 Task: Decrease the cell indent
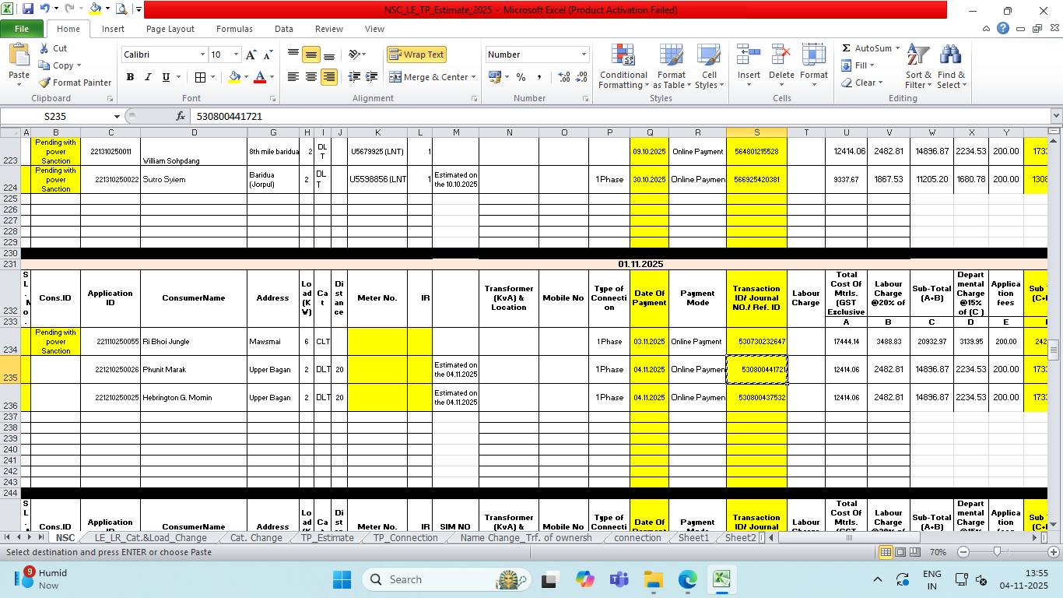point(354,77)
